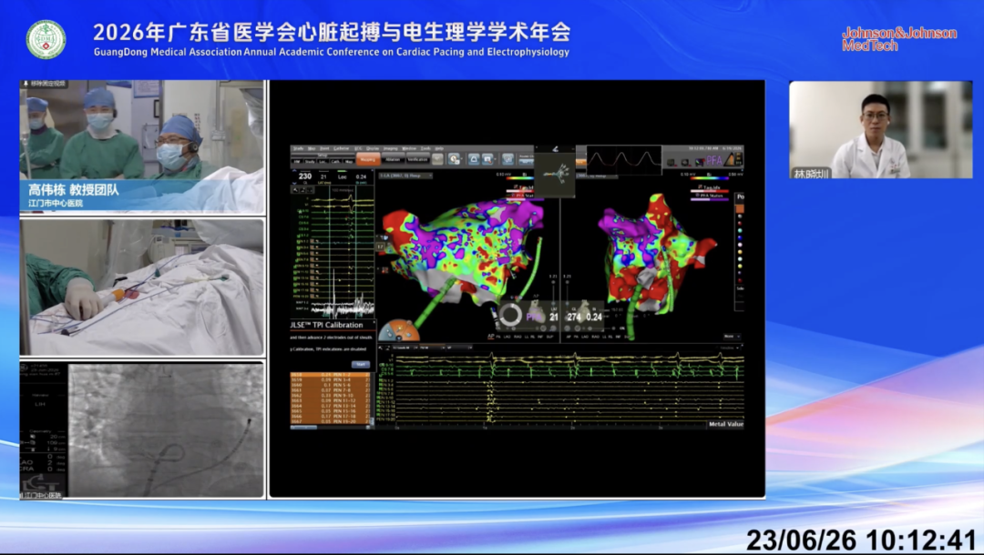Select the orange square in points panel
984x555 pixels.
[x=740, y=208]
